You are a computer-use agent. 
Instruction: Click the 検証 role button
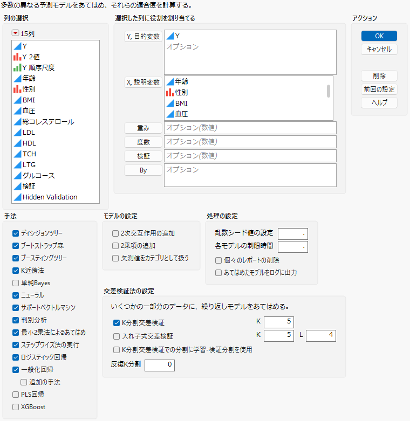tap(143, 156)
